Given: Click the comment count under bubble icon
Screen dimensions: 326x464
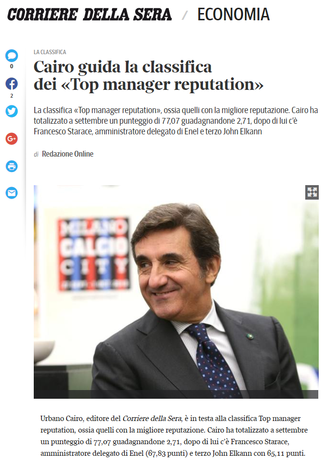Looking at the screenshot, I should [x=12, y=67].
